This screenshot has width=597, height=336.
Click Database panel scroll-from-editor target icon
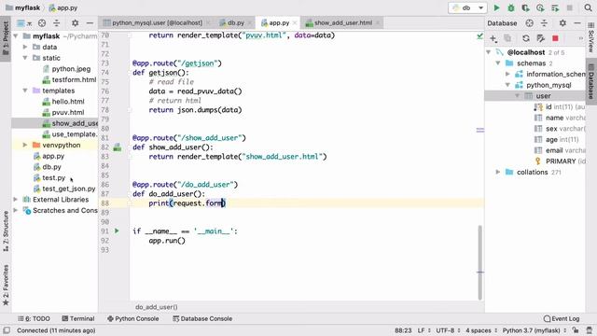coord(529,23)
